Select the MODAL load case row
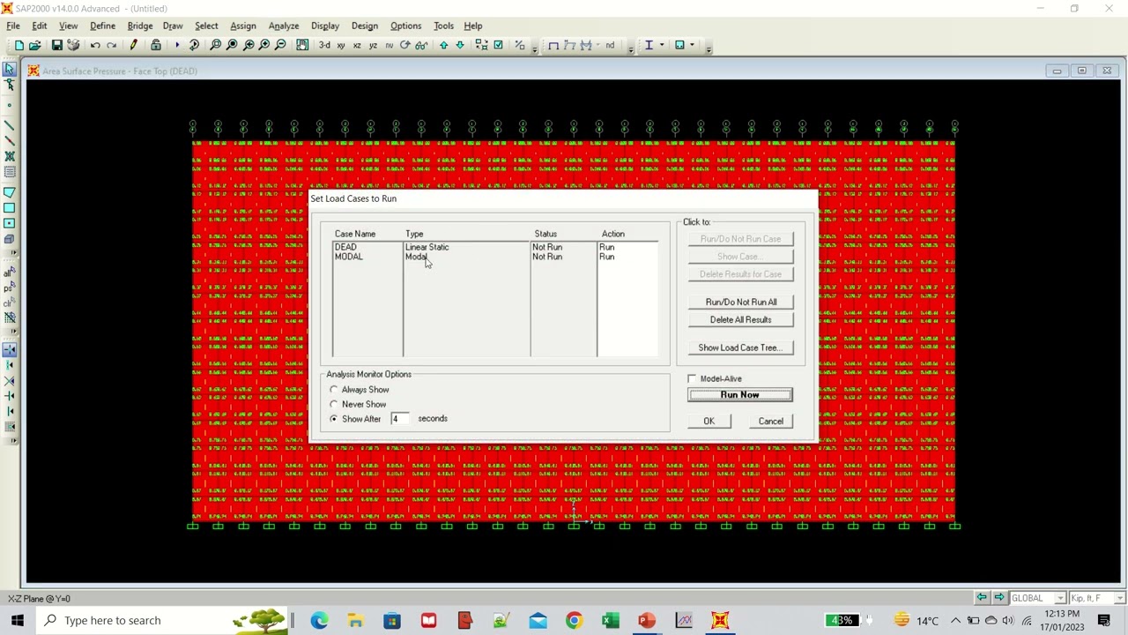 495,258
